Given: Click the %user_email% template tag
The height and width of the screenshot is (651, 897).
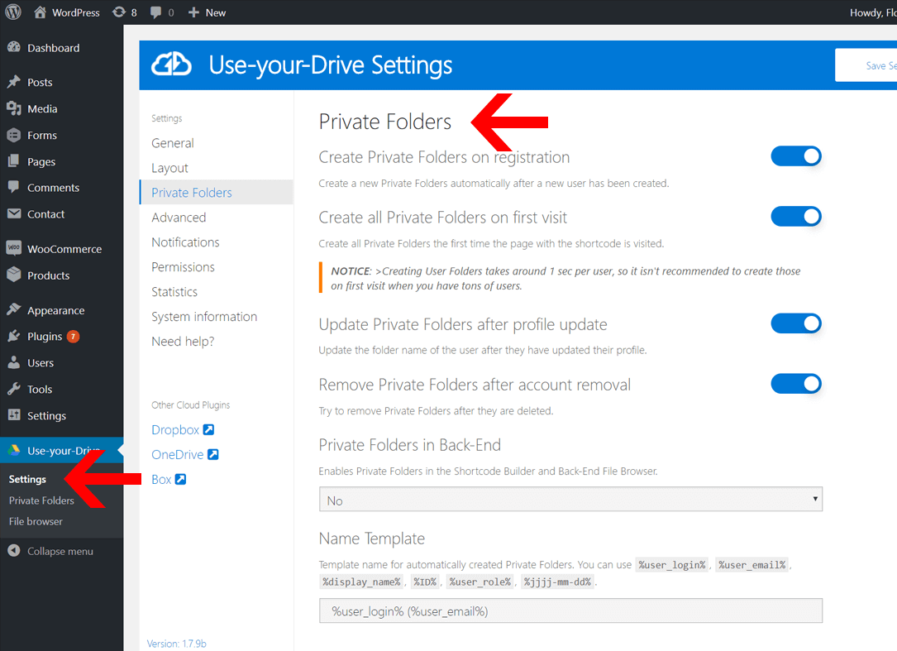Looking at the screenshot, I should tap(752, 565).
